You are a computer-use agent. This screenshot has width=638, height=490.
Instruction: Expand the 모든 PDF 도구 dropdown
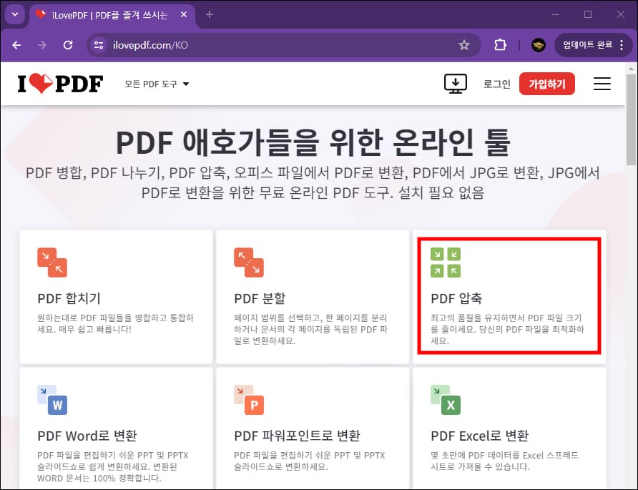pyautogui.click(x=152, y=83)
